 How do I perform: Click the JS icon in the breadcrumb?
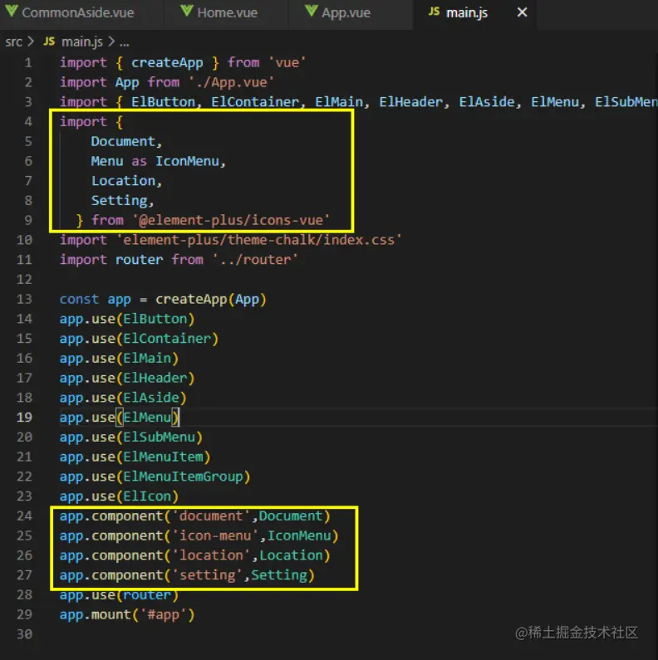pyautogui.click(x=49, y=42)
